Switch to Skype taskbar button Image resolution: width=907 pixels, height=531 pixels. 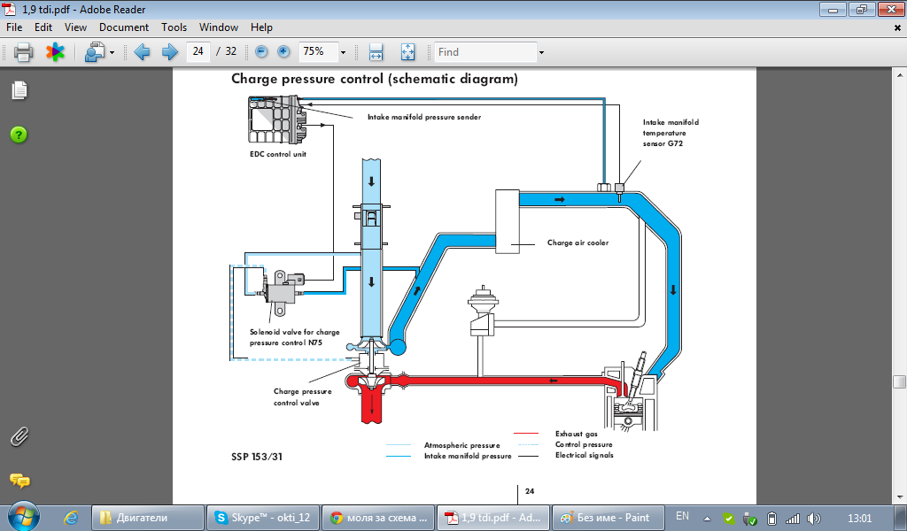coord(263,518)
